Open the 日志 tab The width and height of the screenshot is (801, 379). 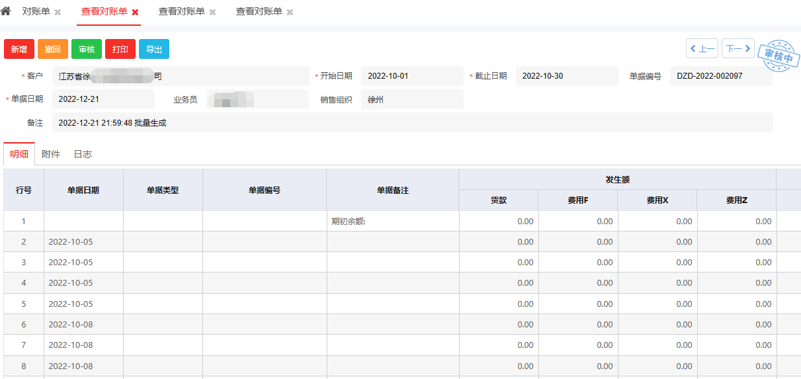coord(83,154)
